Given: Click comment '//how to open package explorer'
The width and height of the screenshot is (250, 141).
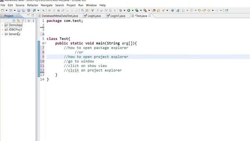Looking at the screenshot, I should coord(96,48).
